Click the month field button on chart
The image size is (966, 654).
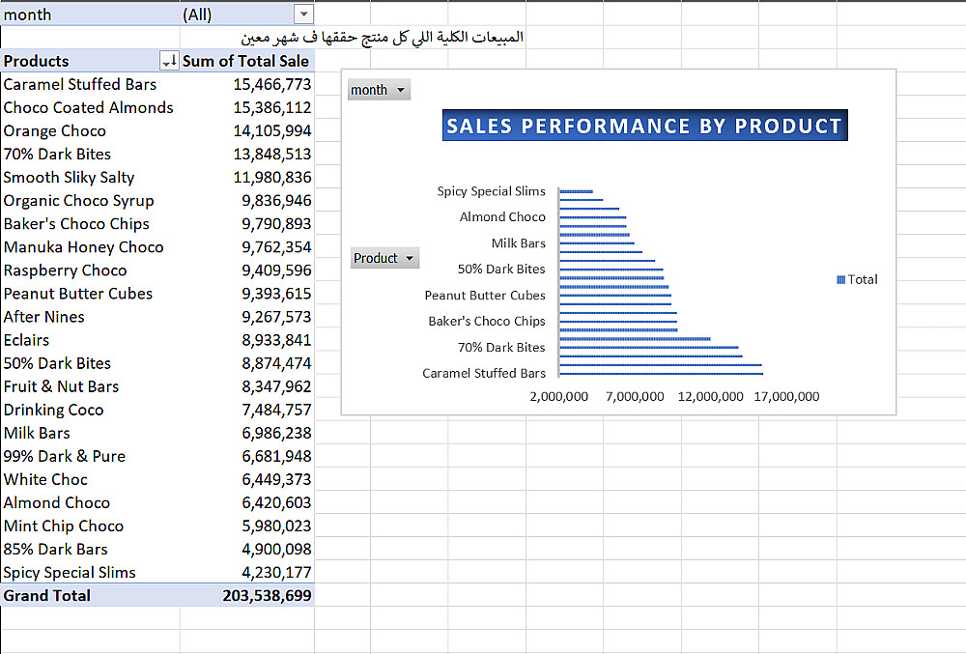pyautogui.click(x=378, y=90)
